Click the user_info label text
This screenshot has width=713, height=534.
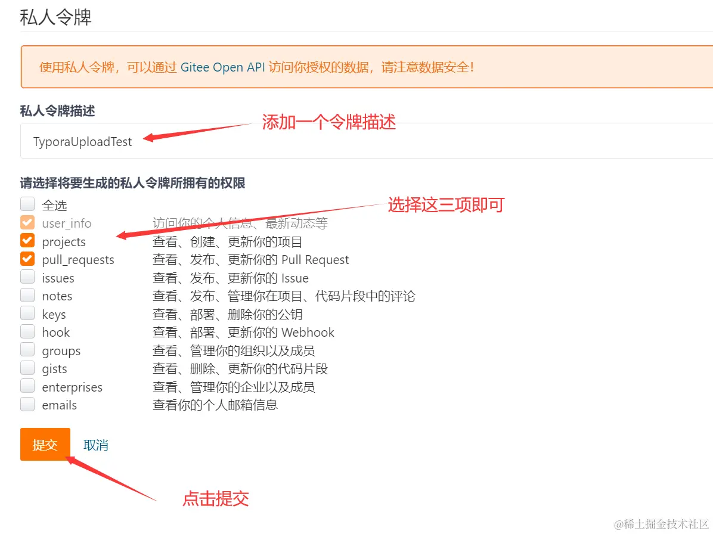pyautogui.click(x=66, y=223)
